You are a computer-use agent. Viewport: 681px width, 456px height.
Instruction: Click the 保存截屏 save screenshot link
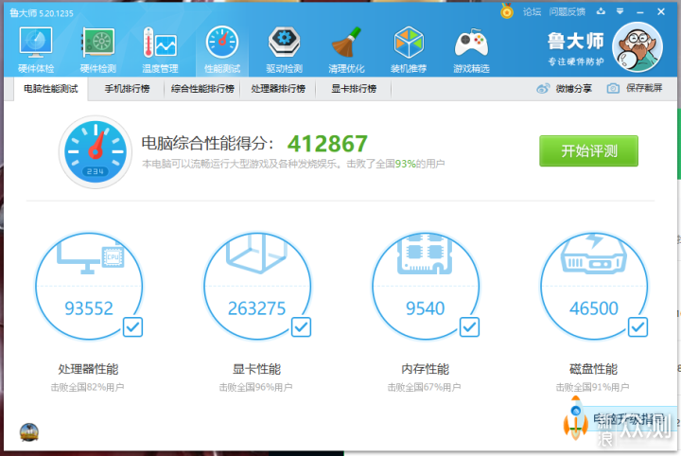coord(644,88)
